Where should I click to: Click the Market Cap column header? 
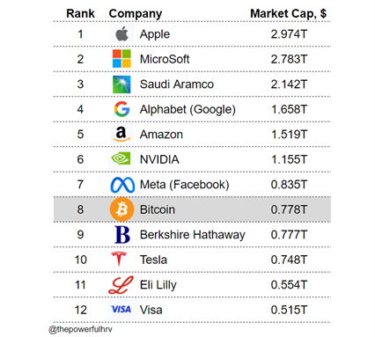point(288,14)
